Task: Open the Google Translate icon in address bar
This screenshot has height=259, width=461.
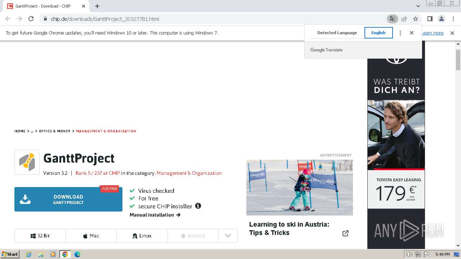Action: [392, 19]
